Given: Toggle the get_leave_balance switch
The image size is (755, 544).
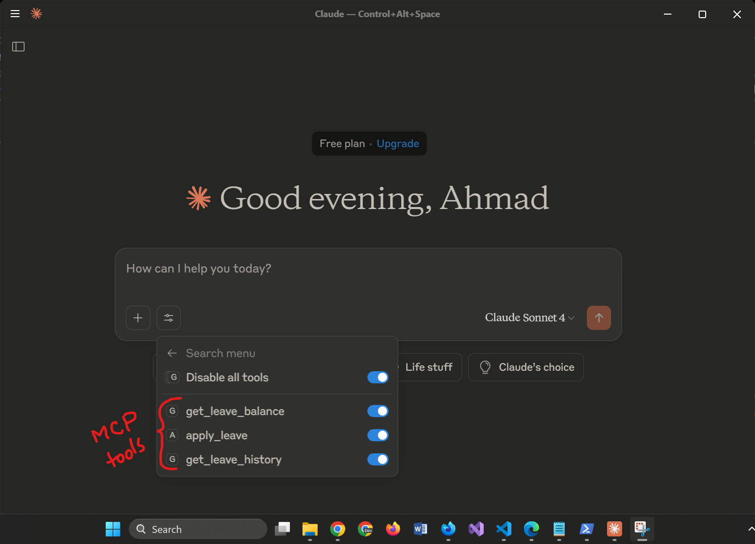Looking at the screenshot, I should coord(378,411).
